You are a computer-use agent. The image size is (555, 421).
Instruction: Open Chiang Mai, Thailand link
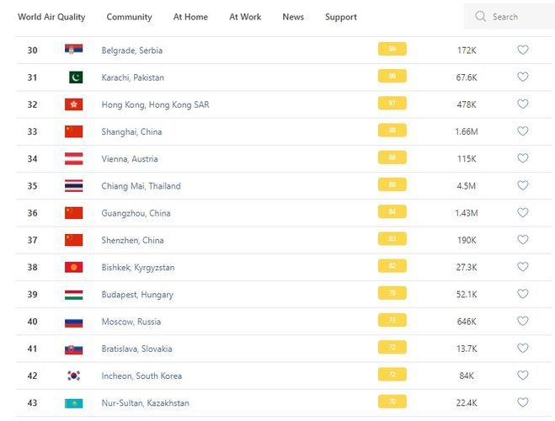click(x=141, y=186)
